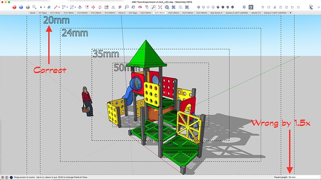The width and height of the screenshot is (321, 180).
Task: Click the blue cube Extension Warehouse icon
Action: (21, 7)
